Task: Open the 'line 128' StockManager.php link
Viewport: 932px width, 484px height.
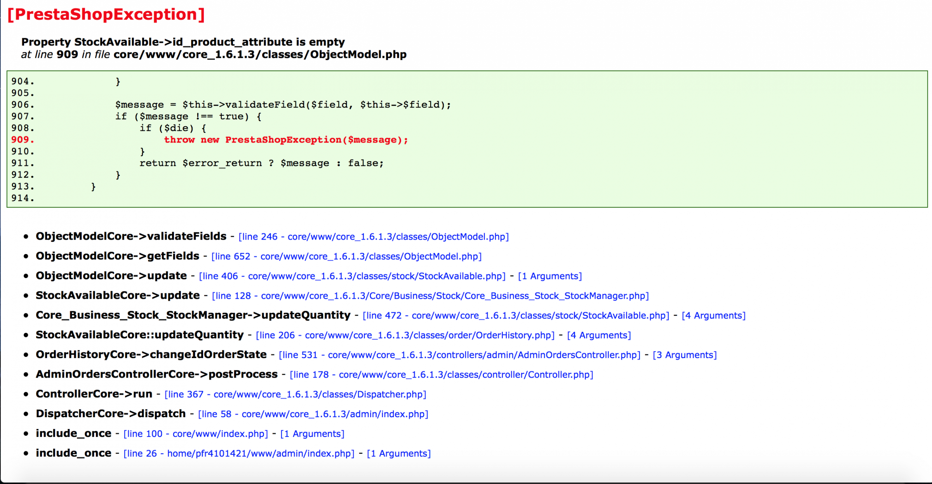Action: click(x=430, y=296)
